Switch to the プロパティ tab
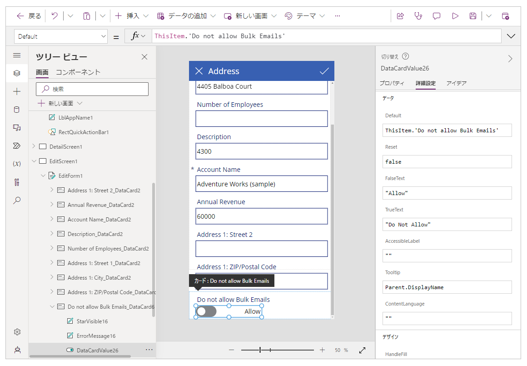 click(x=392, y=83)
